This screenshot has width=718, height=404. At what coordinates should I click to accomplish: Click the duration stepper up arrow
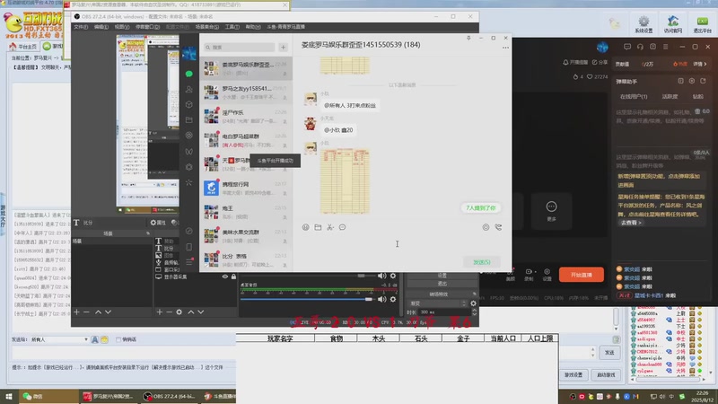click(x=475, y=310)
